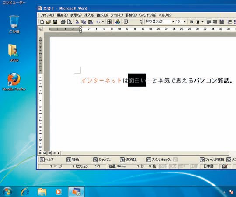Screen dimensions: 236x197
Task: Open the Word help question-mark icon
Action: tap(126, 22)
